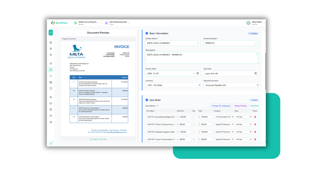Open the clipboard icon in the sidebar
330x172 pixels.
coord(51,110)
